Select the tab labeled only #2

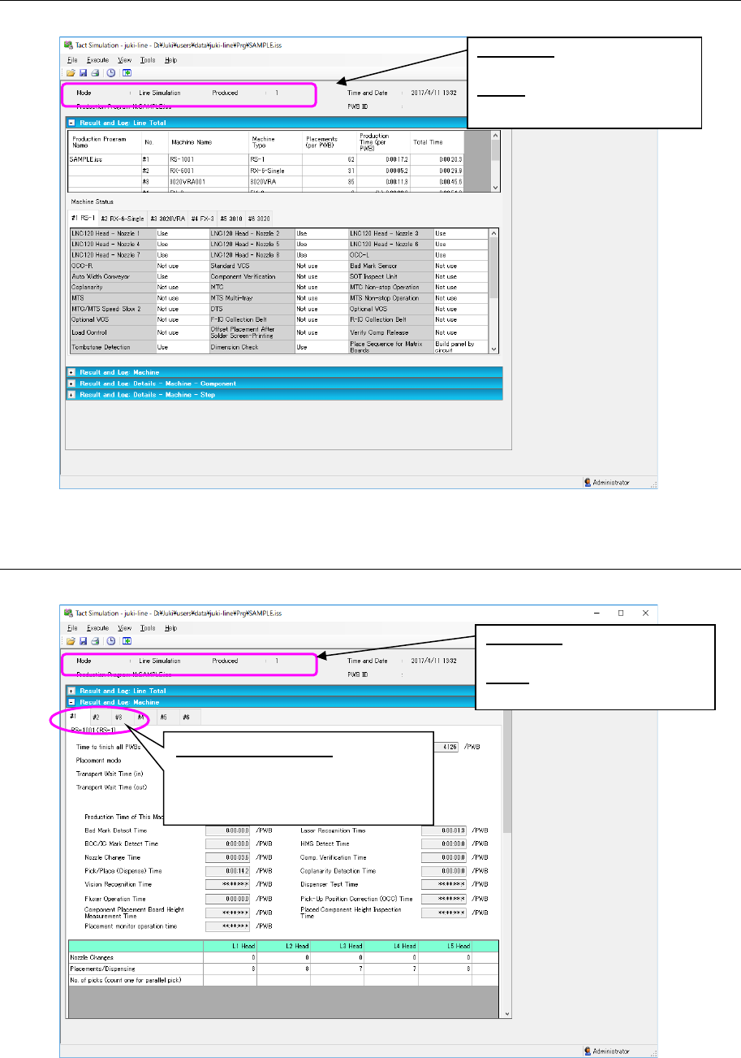[x=96, y=718]
